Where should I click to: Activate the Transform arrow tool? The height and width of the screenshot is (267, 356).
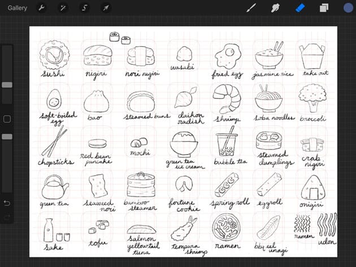coord(106,8)
